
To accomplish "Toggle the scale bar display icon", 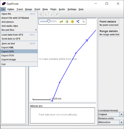I will tap(61, 21).
